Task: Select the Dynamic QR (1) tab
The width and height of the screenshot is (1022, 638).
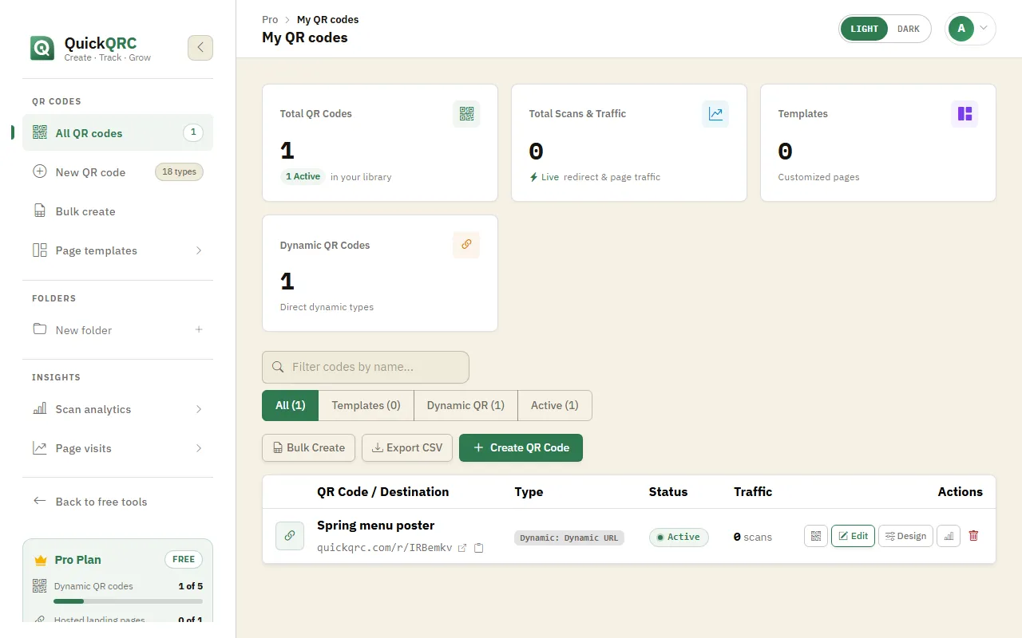Action: coord(465,405)
